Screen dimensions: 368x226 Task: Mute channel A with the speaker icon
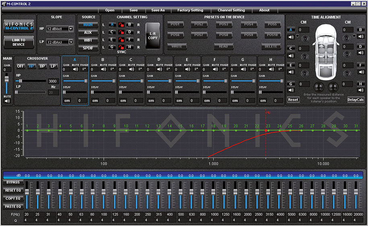coord(75,69)
